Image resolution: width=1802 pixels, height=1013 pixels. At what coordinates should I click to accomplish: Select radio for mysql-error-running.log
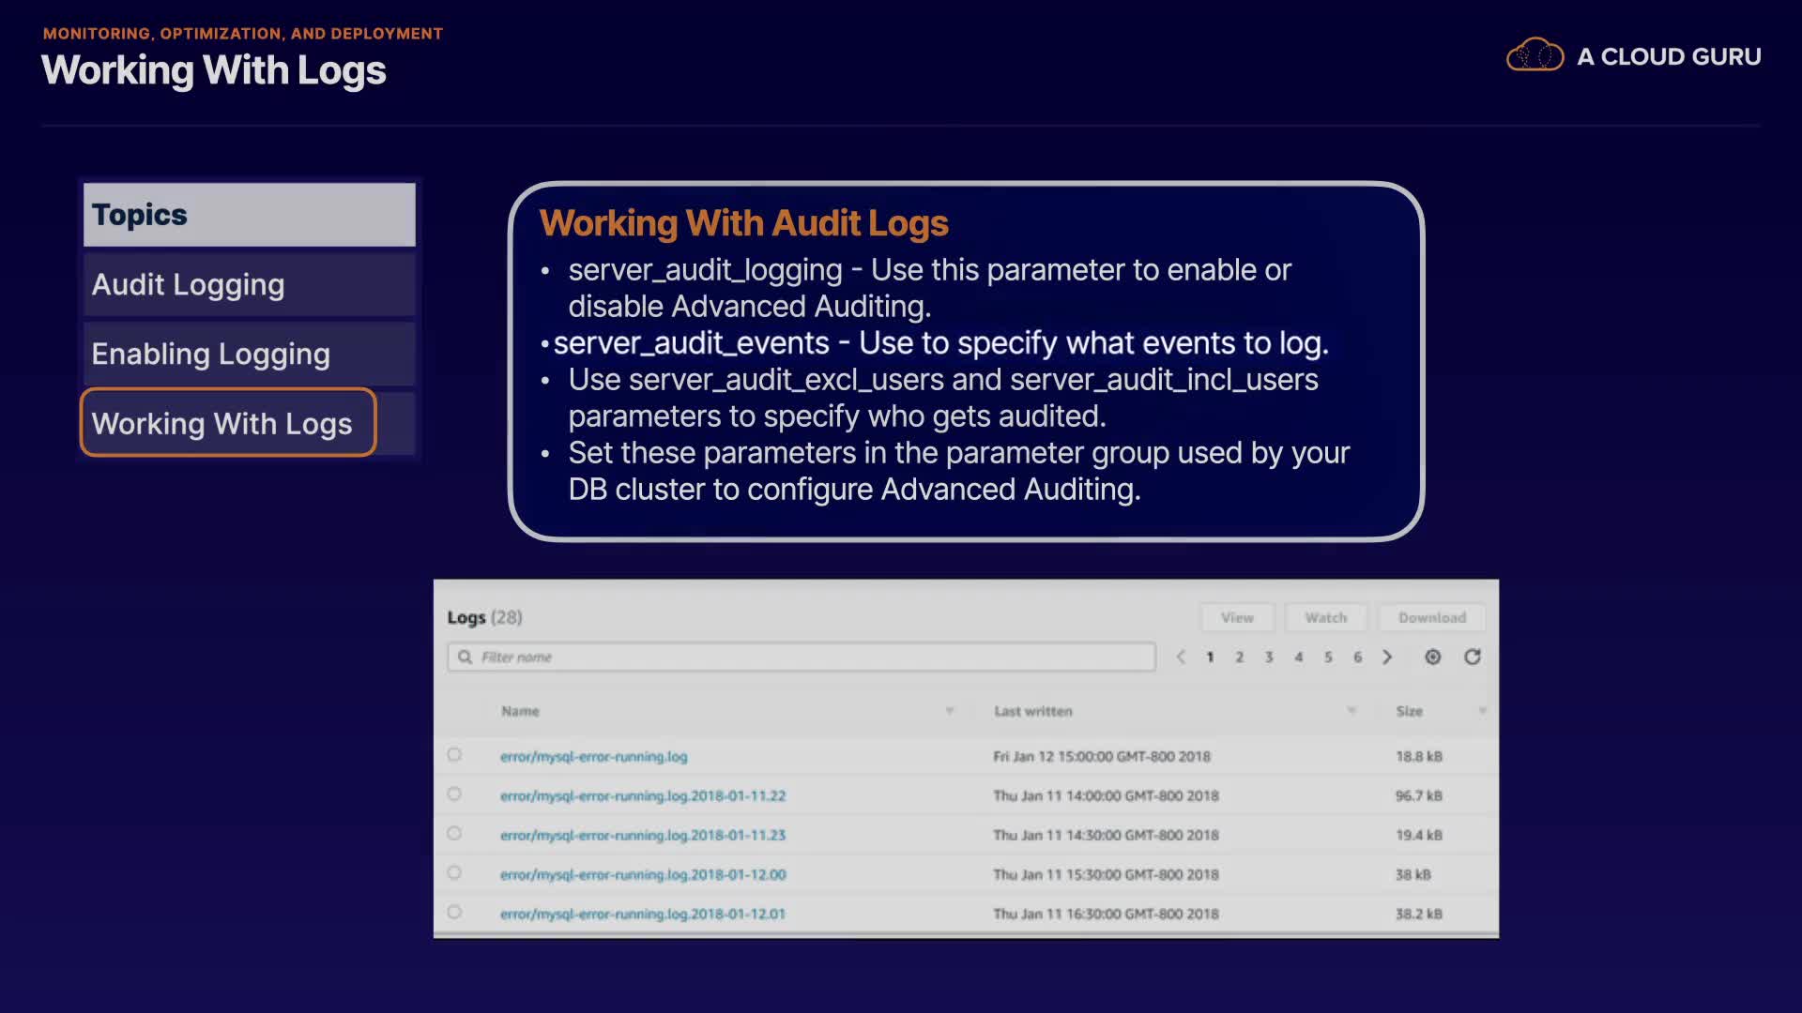454,755
